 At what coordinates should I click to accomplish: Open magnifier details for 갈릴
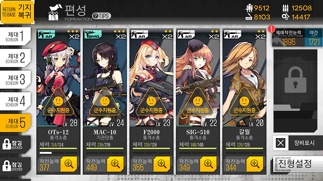(255, 164)
